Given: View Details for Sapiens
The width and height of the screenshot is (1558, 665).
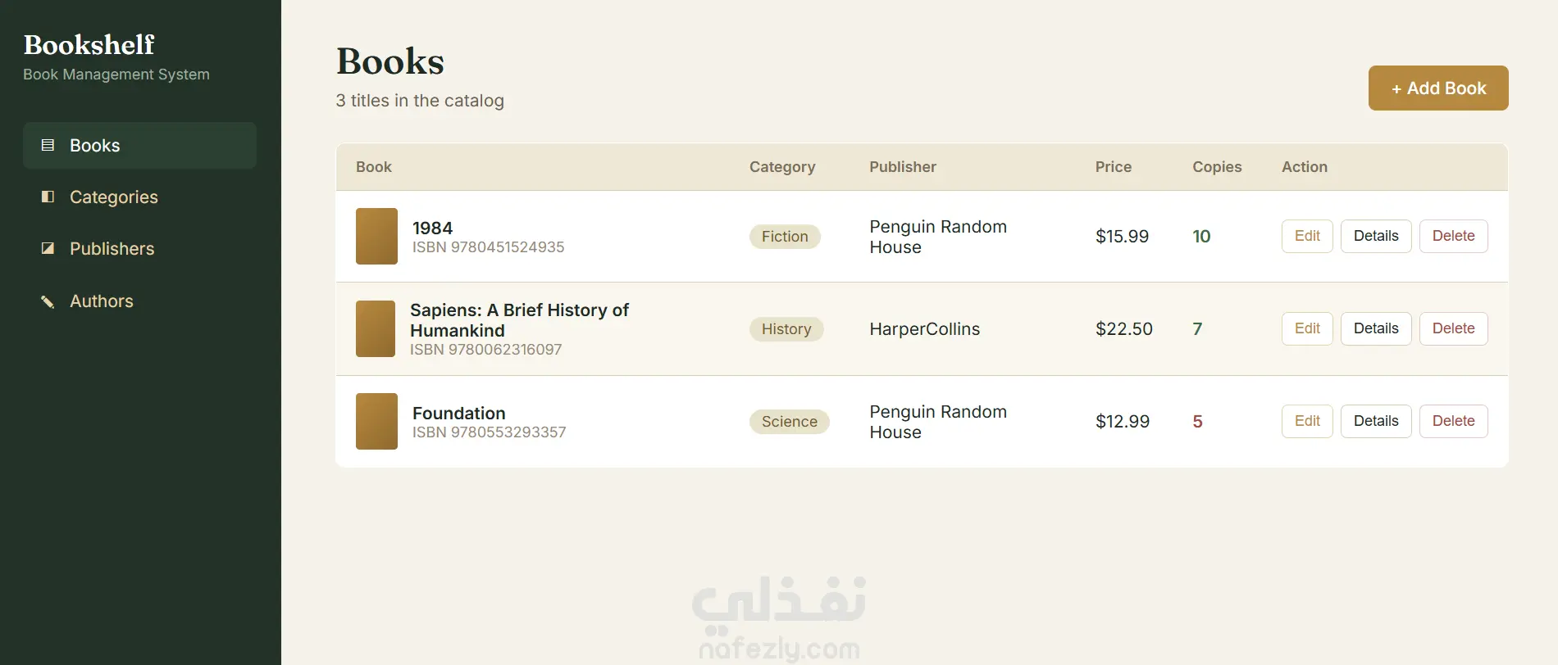Looking at the screenshot, I should [1376, 328].
